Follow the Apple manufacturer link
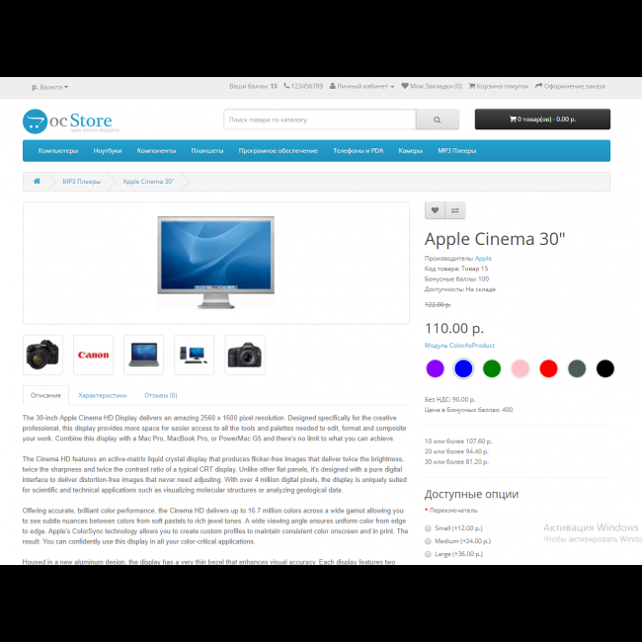The height and width of the screenshot is (642, 642). [x=483, y=259]
